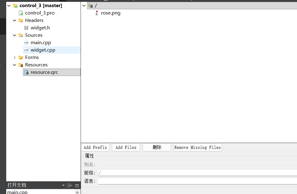The width and height of the screenshot is (297, 194).
Task: Click the 删除 (delete) button
Action: (157, 147)
